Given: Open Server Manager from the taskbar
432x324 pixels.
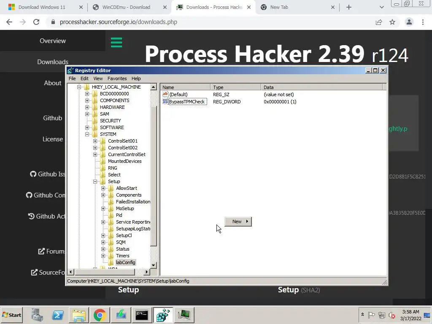Looking at the screenshot, I should point(37,315).
